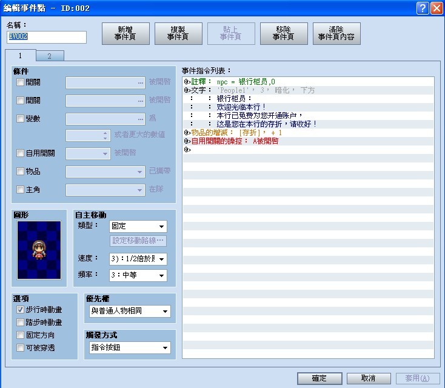
Task: Click the 清除事件頁內容 button
Action: point(336,33)
